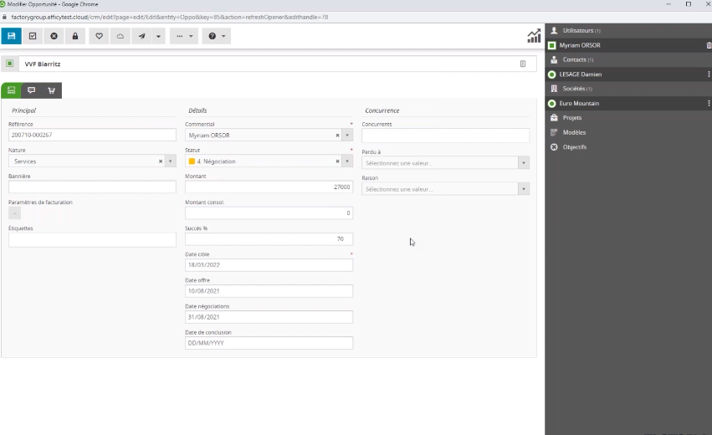Viewport: 712px width, 435px height.
Task: Open the three-dot menu for LESAGE Damien
Action: 709,74
